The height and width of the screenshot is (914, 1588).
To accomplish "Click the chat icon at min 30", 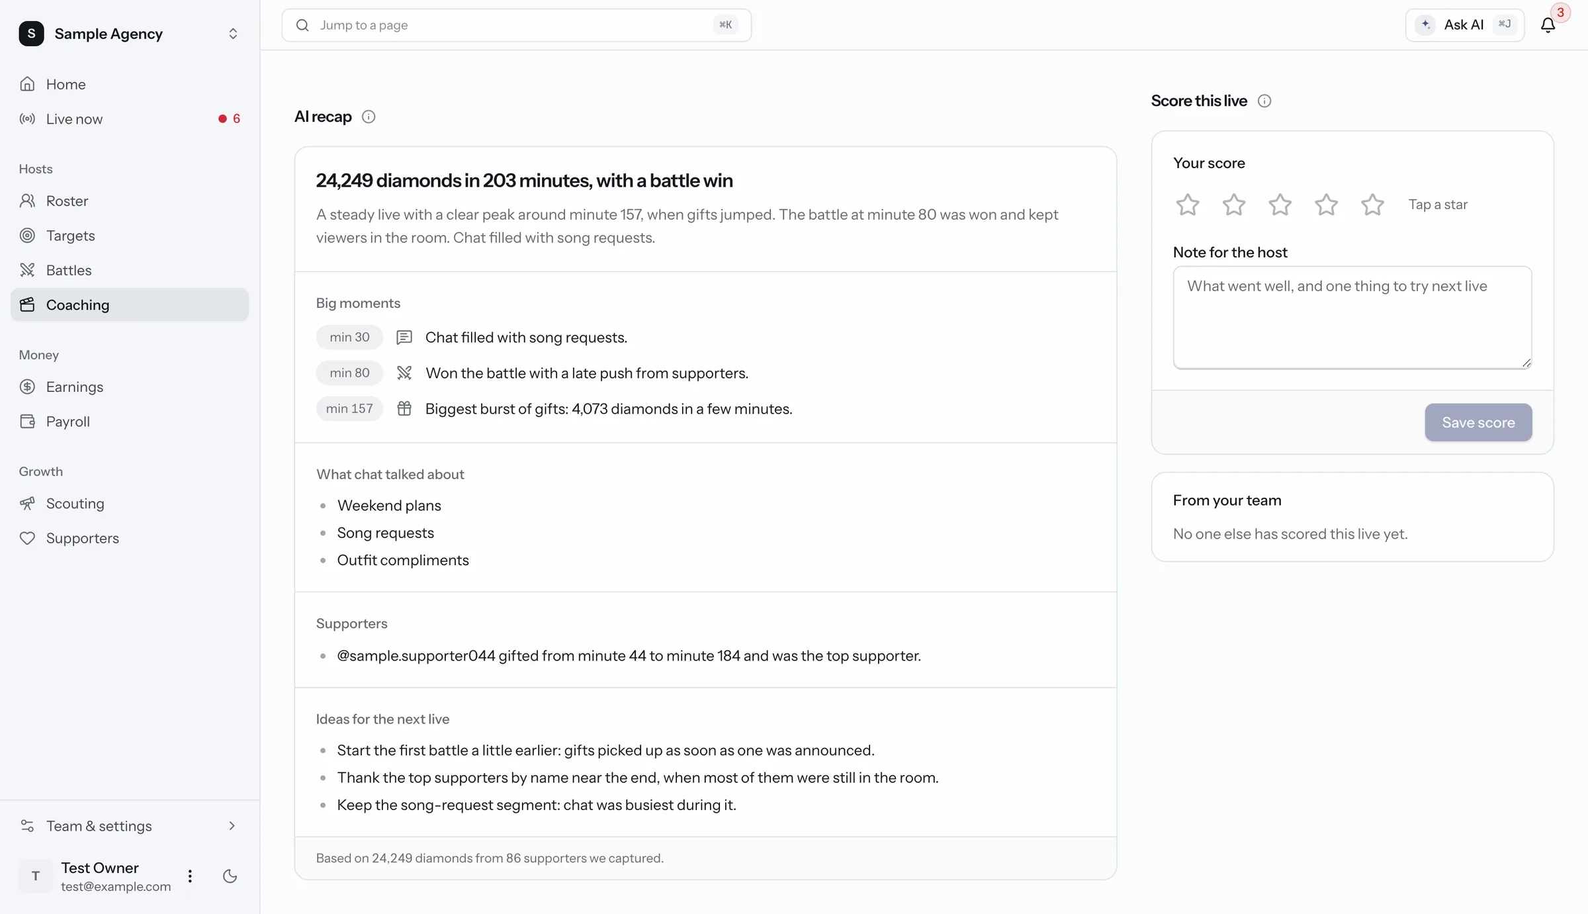I will [x=404, y=337].
